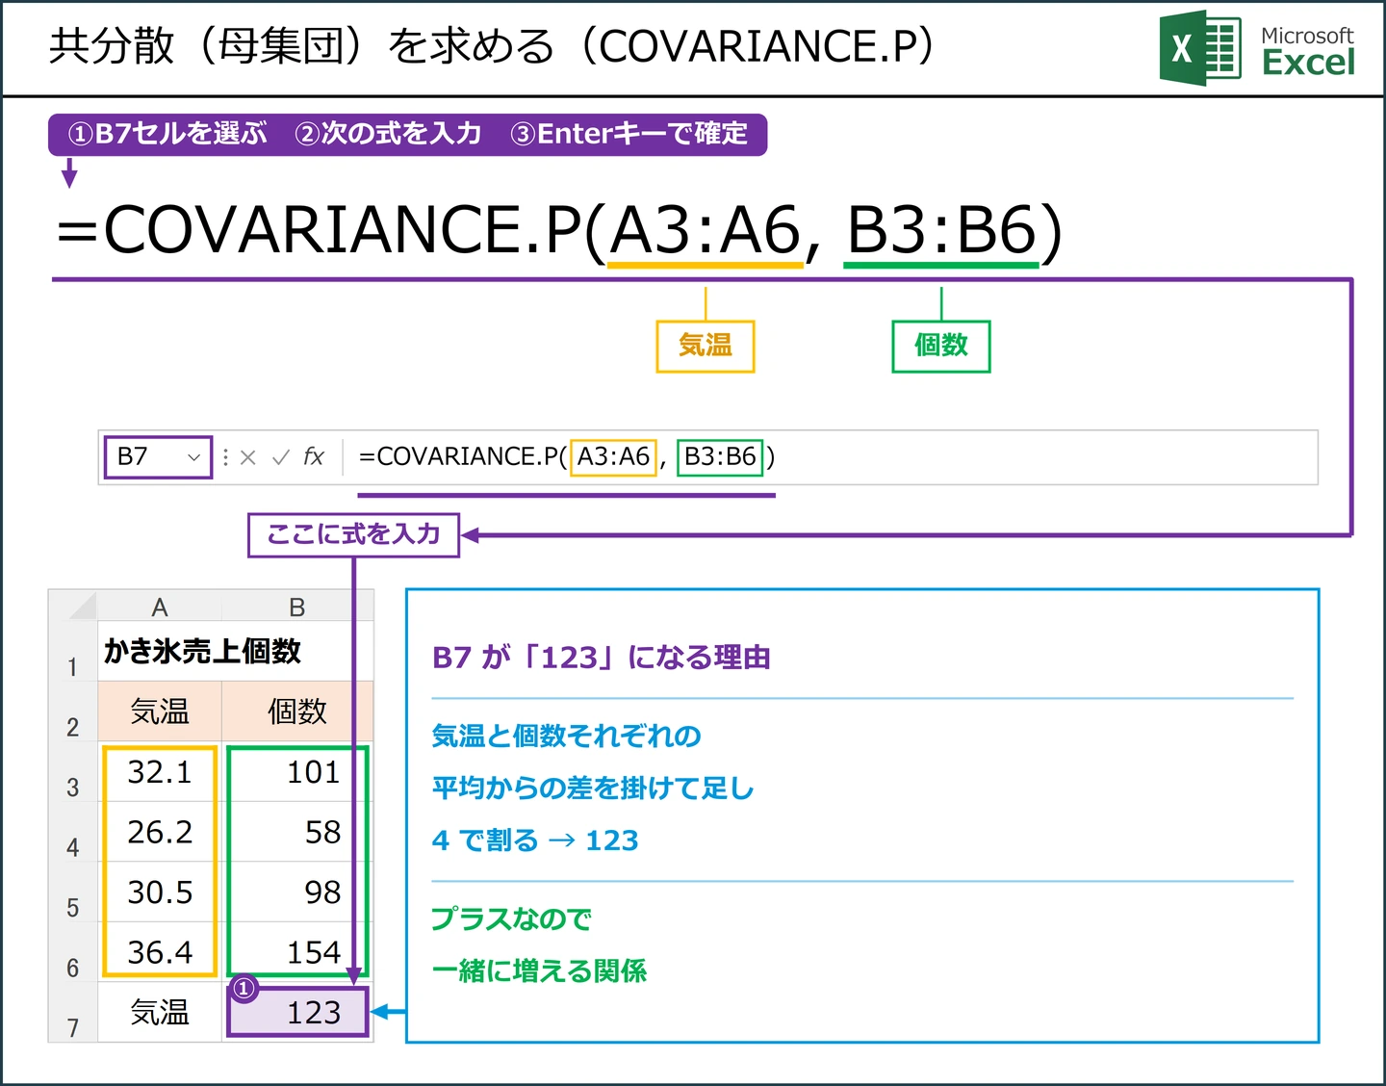Click the title cell かき氷売上個数
Screen dimensions: 1386x1086
click(203, 652)
